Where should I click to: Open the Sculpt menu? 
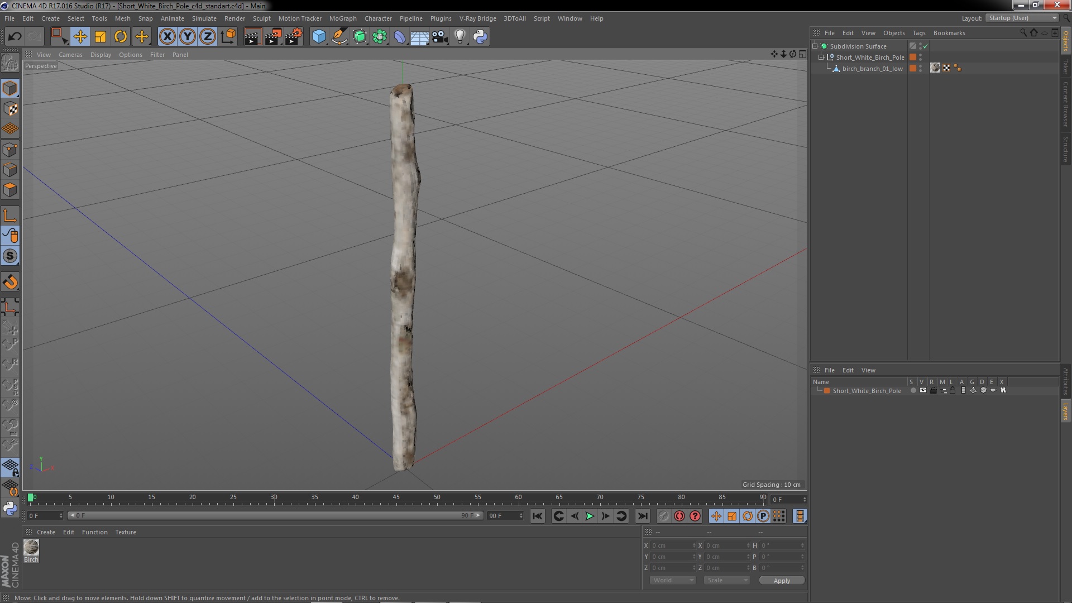(x=262, y=18)
